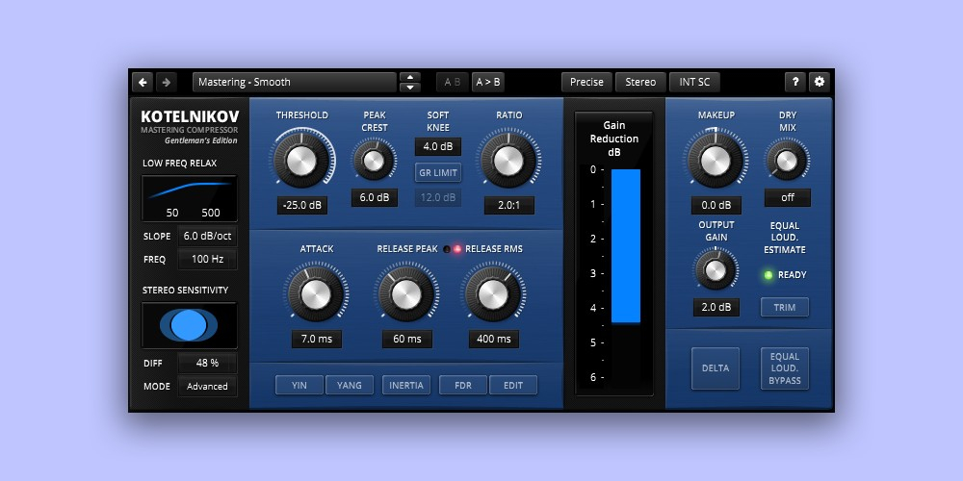The height and width of the screenshot is (481, 963).
Task: Edit the Freq 100 Hz field
Action: (208, 259)
